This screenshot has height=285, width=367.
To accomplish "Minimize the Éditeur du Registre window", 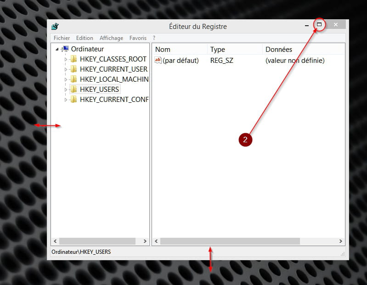I will click(x=307, y=25).
